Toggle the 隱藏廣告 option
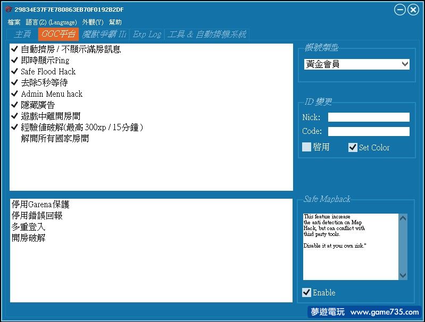Image resolution: width=425 pixels, height=322 pixels. tap(15, 105)
